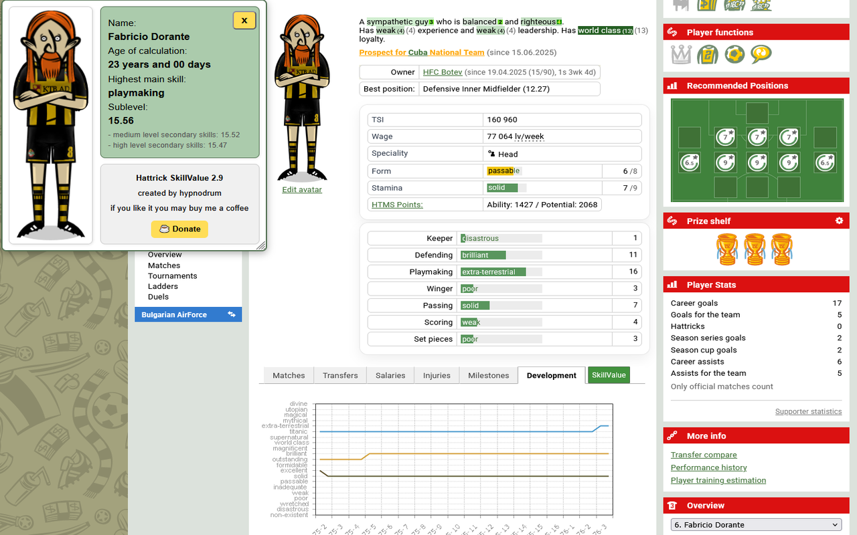The height and width of the screenshot is (535, 857).
Task: Click the Playmaking extra-terrestrial skill bar
Action: (501, 272)
